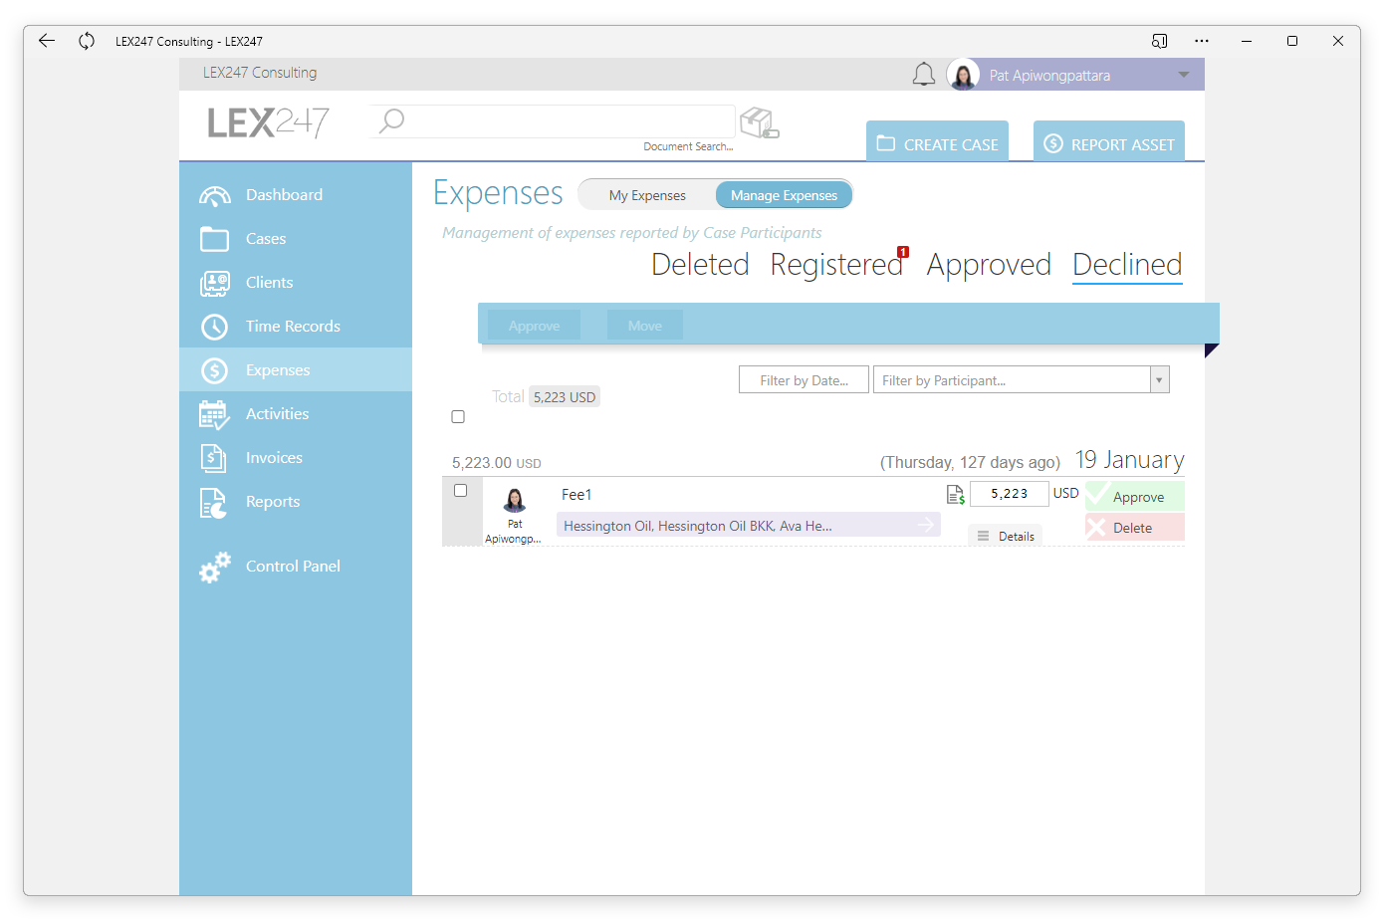The height and width of the screenshot is (921, 1384).
Task: Click the magnifier search icon
Action: coord(392,120)
